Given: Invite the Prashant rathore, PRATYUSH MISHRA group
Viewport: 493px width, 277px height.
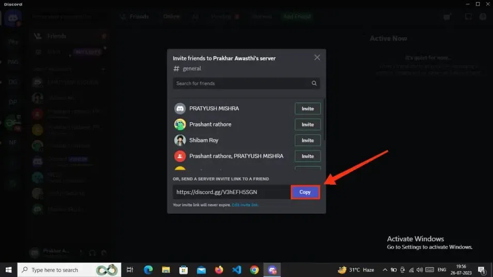Looking at the screenshot, I should click(307, 156).
